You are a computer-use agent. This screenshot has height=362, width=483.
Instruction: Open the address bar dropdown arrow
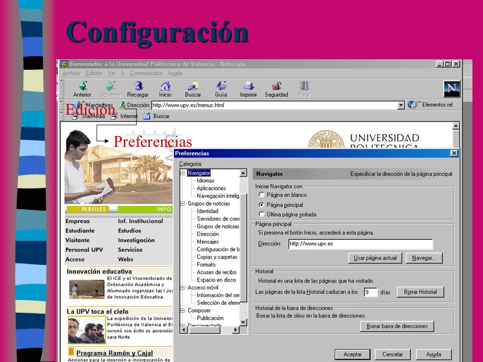point(400,105)
